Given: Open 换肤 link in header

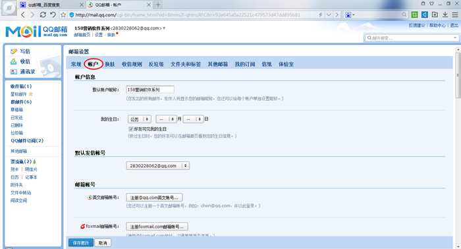Looking at the screenshot, I should pyautogui.click(x=111, y=35).
